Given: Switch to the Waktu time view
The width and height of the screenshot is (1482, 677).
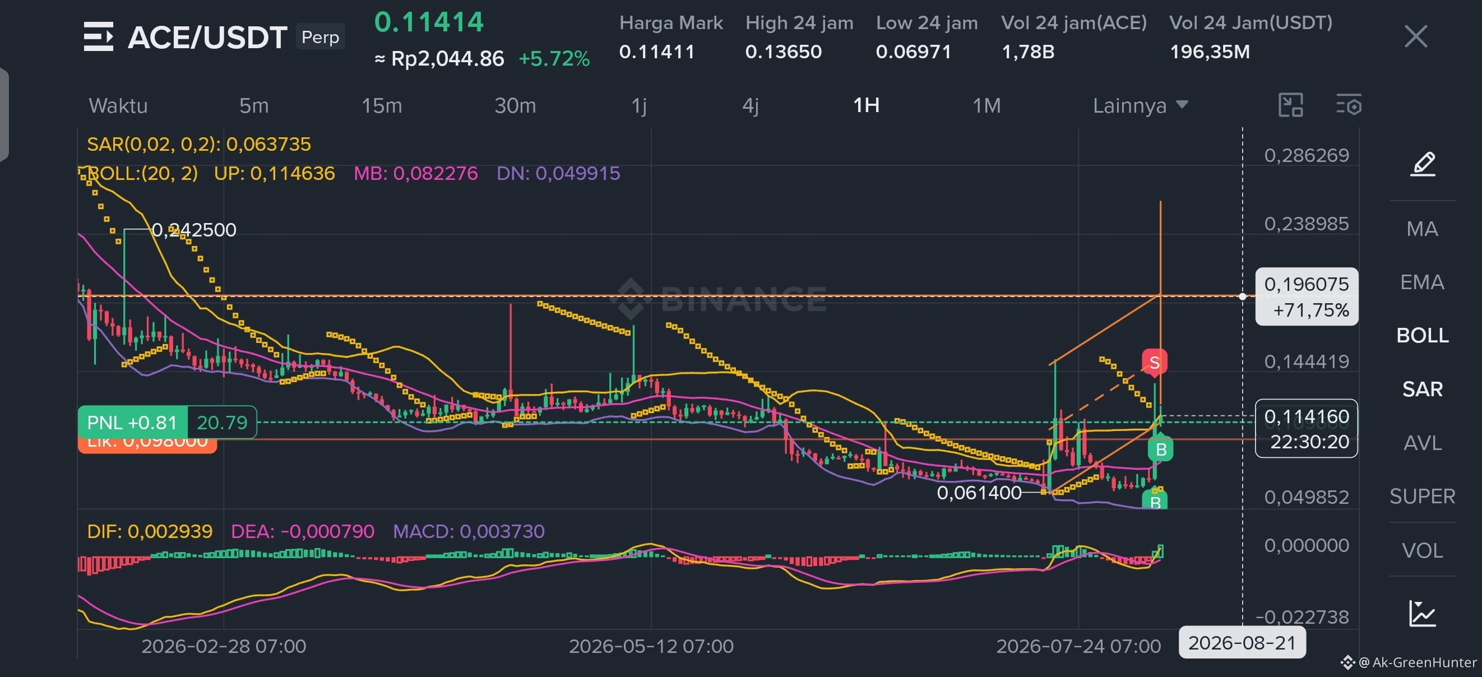Looking at the screenshot, I should click(118, 105).
